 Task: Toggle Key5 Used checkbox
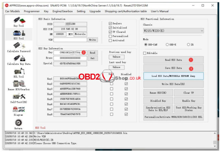[x=112, y=99]
